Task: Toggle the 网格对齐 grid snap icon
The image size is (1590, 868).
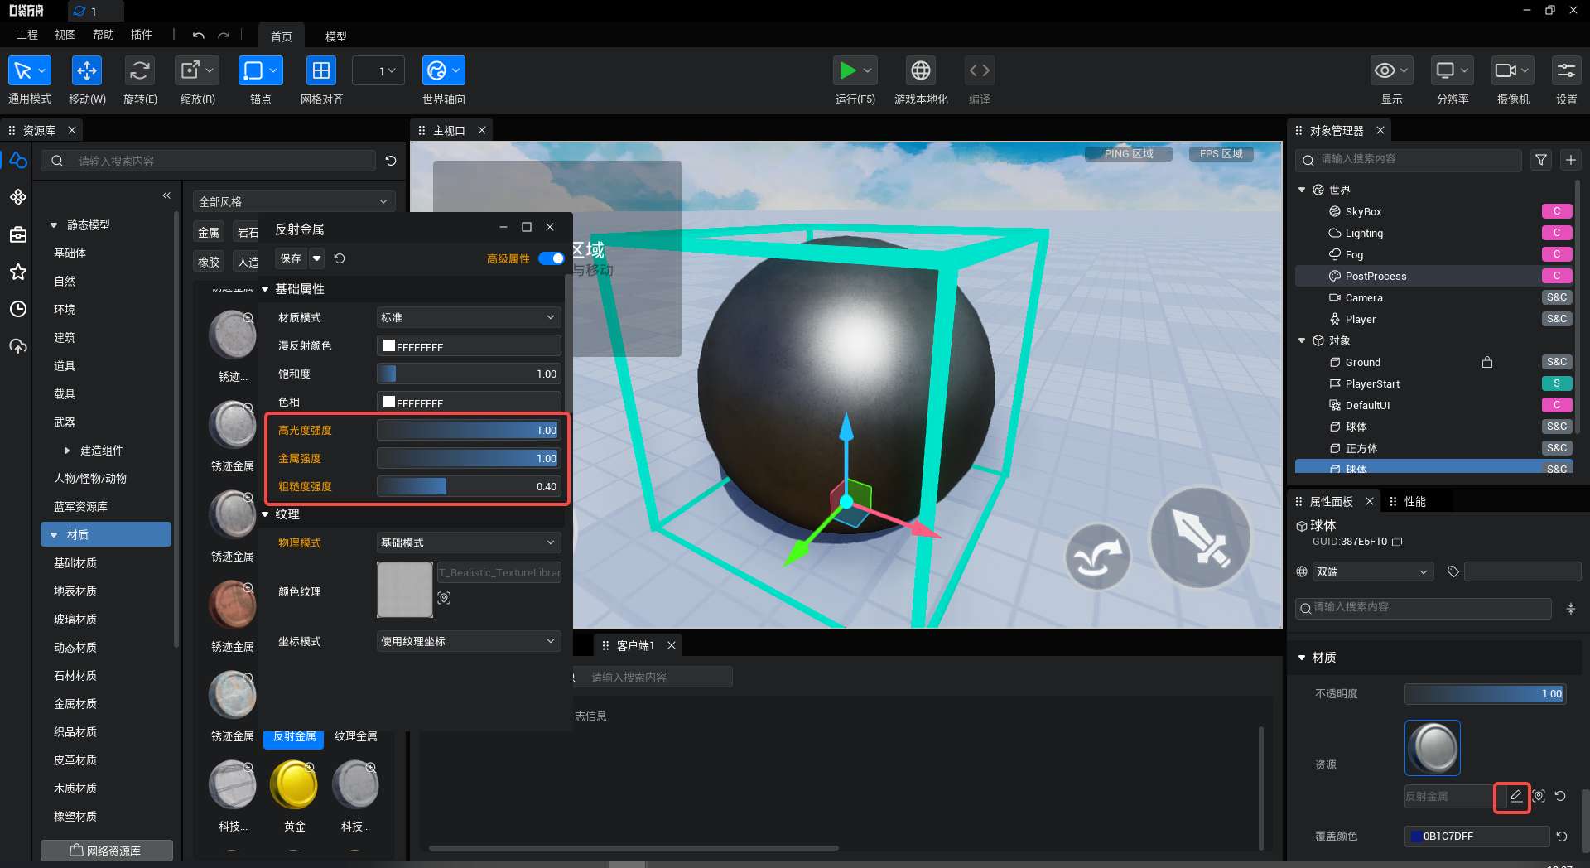Action: point(321,71)
